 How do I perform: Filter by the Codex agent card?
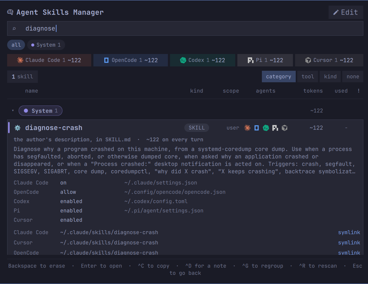203,60
